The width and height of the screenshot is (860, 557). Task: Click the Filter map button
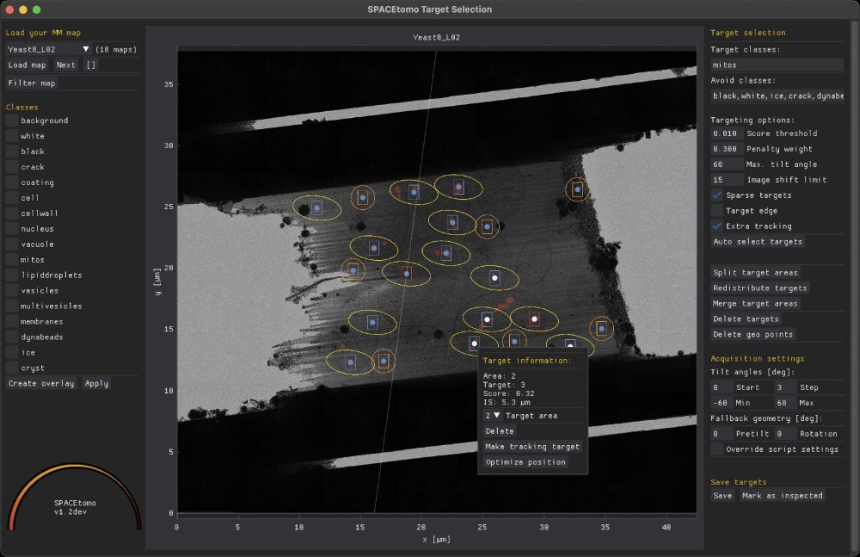(31, 83)
